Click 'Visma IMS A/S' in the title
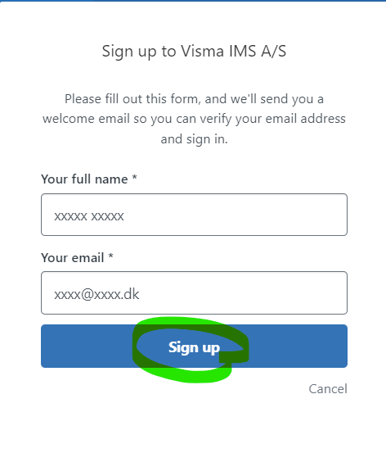386x453 pixels. 233,51
